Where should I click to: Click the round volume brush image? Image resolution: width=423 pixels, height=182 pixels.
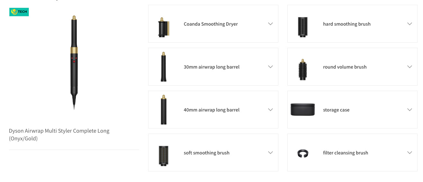point(302,70)
